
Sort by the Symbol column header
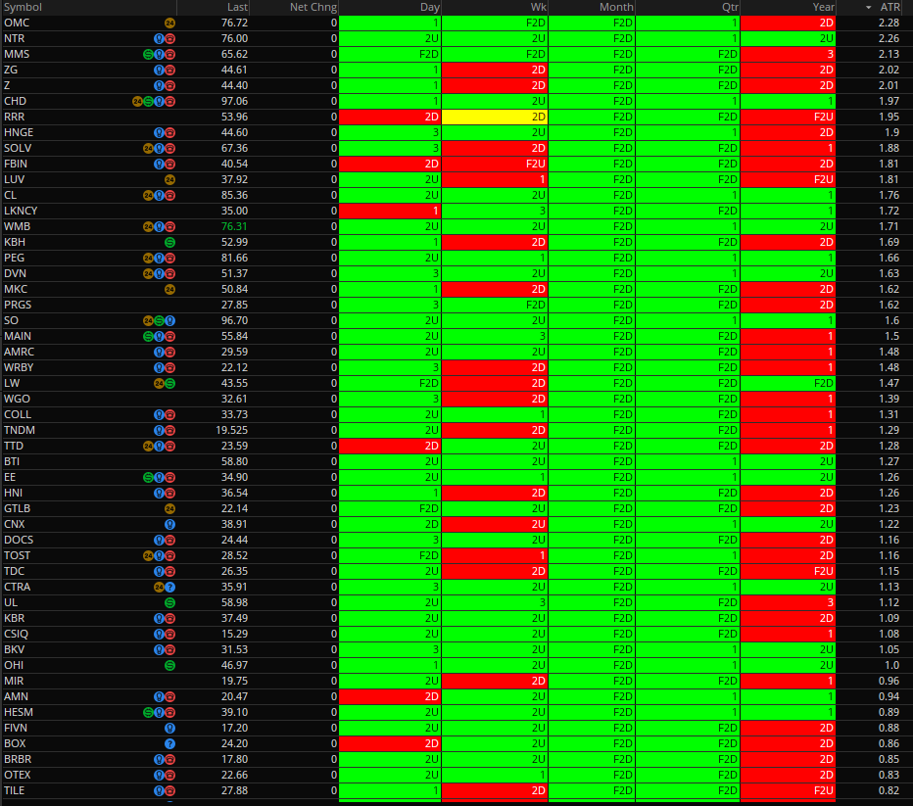coord(24,8)
